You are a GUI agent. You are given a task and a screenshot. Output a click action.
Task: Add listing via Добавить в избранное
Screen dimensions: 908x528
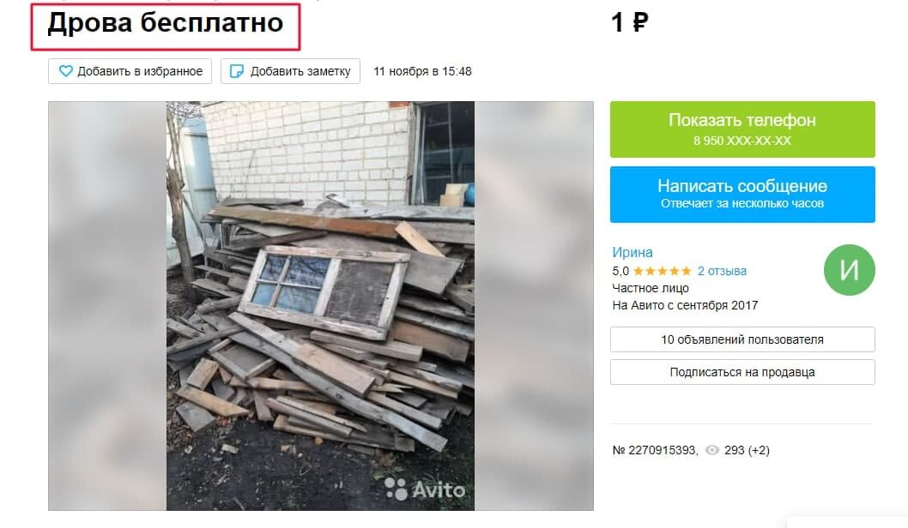click(130, 71)
